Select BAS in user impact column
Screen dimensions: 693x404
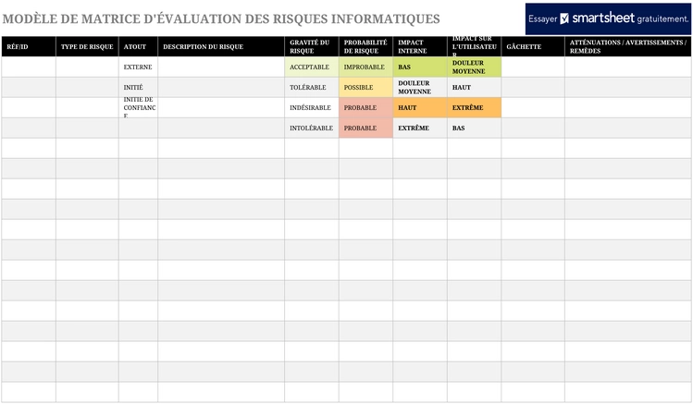tap(475, 129)
